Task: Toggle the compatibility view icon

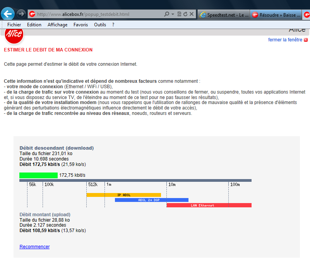Action: [x=179, y=14]
